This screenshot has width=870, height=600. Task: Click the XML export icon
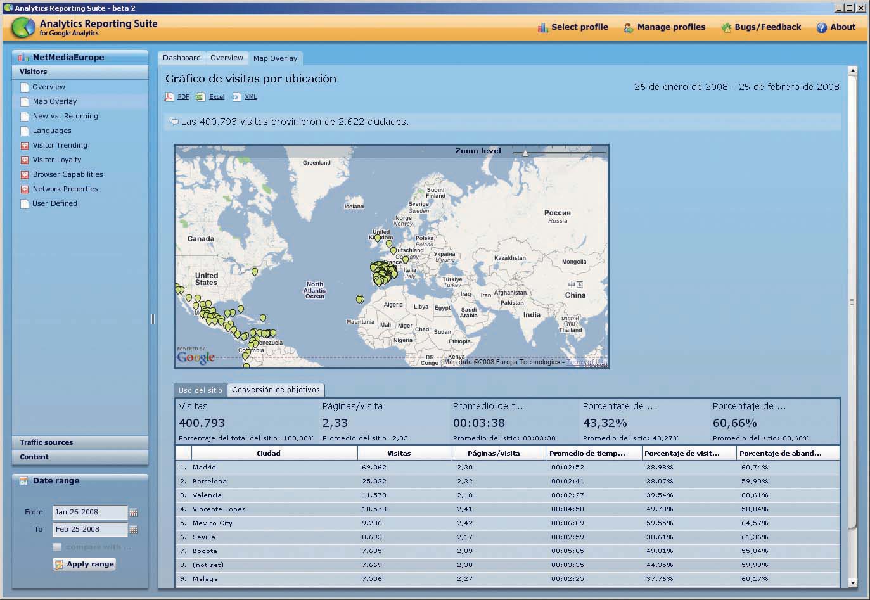(x=236, y=97)
